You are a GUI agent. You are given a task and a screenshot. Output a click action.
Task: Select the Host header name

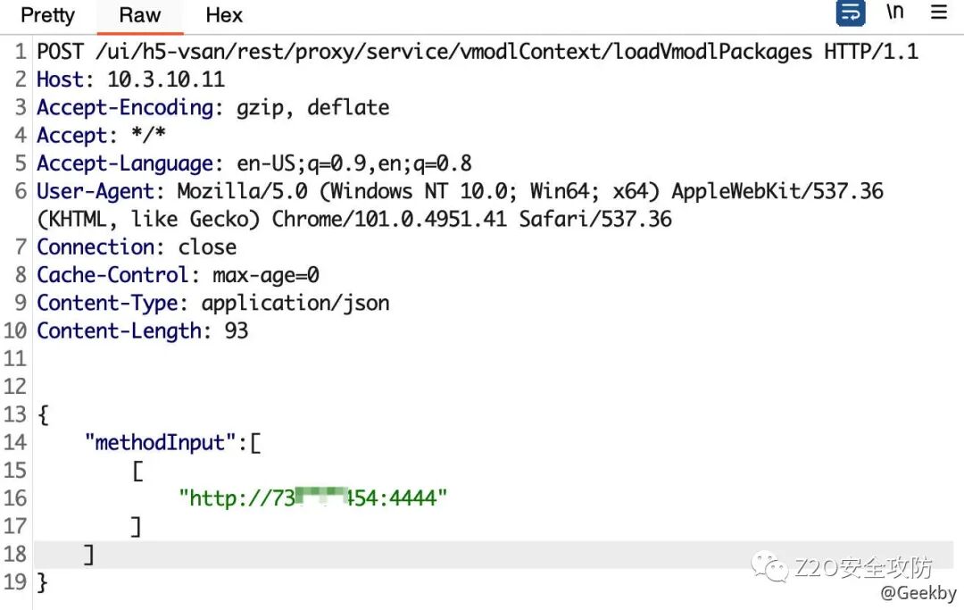(x=60, y=79)
